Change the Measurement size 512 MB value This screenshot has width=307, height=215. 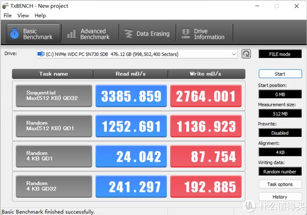click(280, 114)
